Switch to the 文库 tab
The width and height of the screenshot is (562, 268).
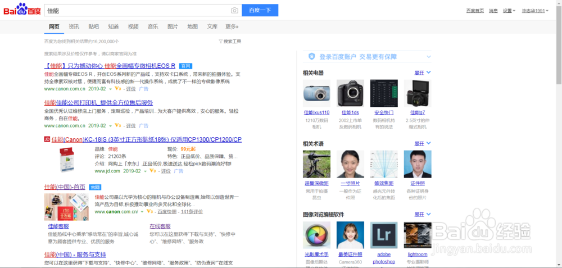[x=212, y=26]
